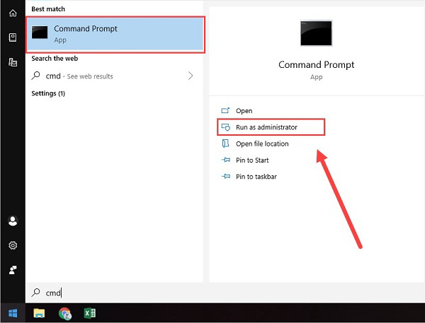Expand cmd web results chevron arrow
The image size is (425, 323).
click(191, 76)
